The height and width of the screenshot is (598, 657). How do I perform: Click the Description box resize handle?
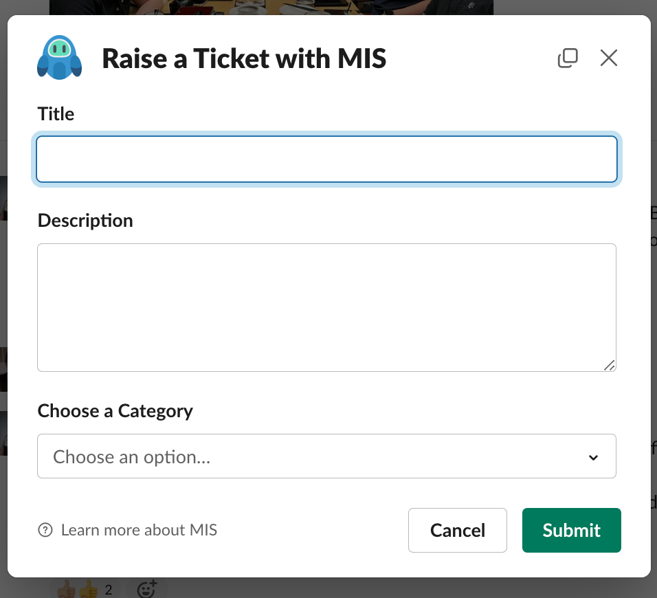pyautogui.click(x=609, y=366)
